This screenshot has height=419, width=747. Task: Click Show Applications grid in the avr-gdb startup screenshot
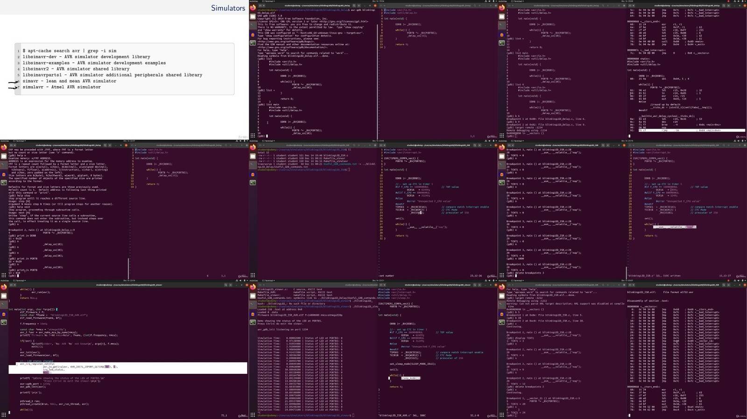tap(253, 136)
